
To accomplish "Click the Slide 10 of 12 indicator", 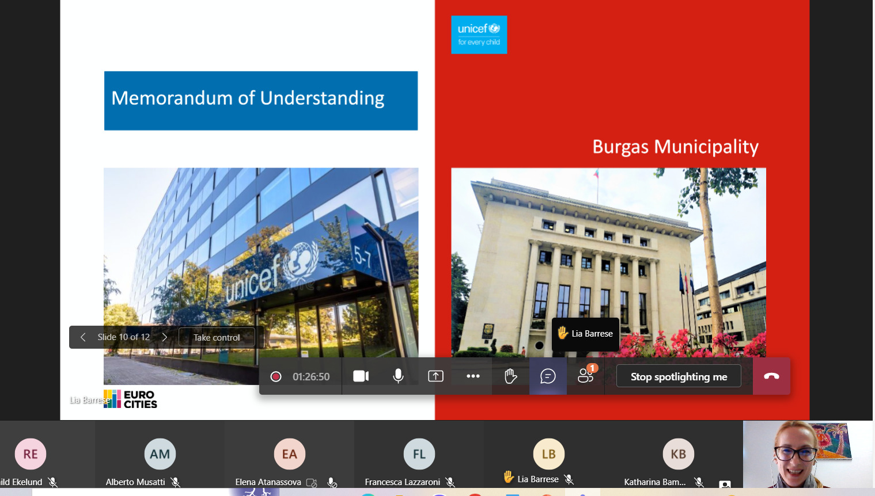I will tap(124, 337).
